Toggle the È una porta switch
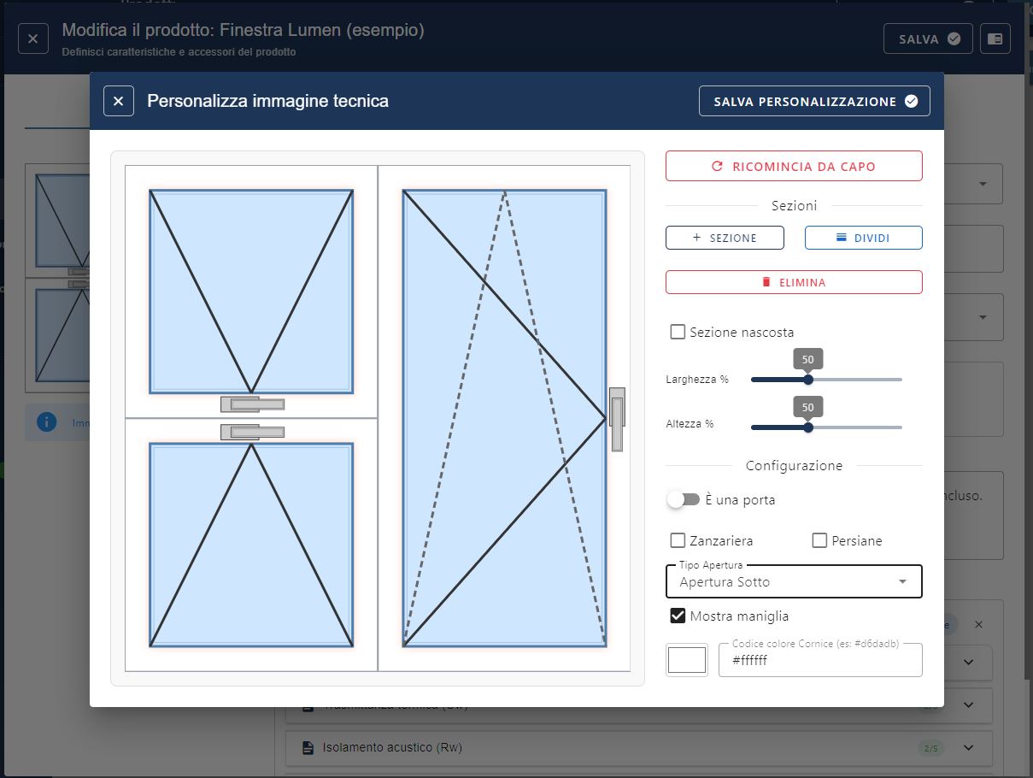 coord(683,499)
